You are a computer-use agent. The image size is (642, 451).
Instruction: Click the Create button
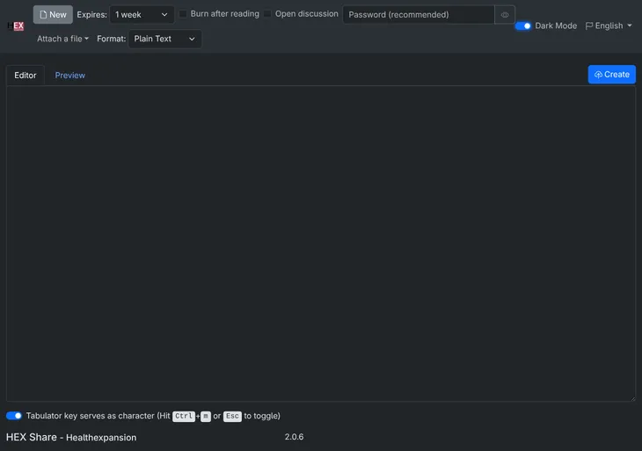click(612, 75)
